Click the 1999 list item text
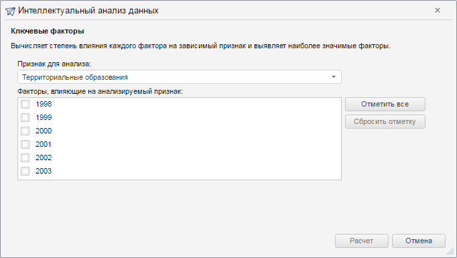The height and width of the screenshot is (258, 457). [44, 117]
